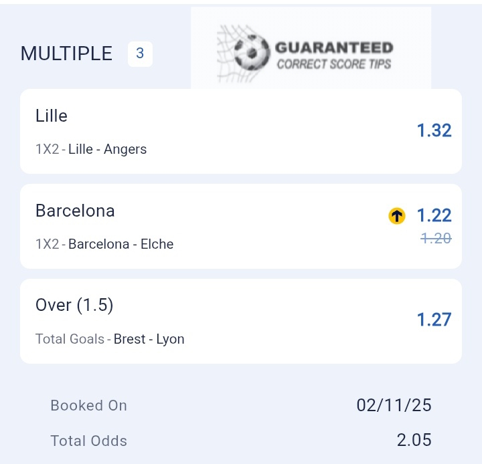Select the Barcelona selection title
The image size is (482, 464).
coord(75,211)
